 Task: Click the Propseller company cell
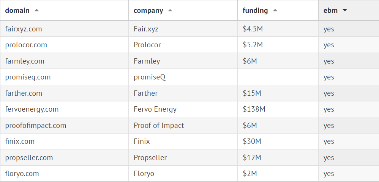click(150, 158)
